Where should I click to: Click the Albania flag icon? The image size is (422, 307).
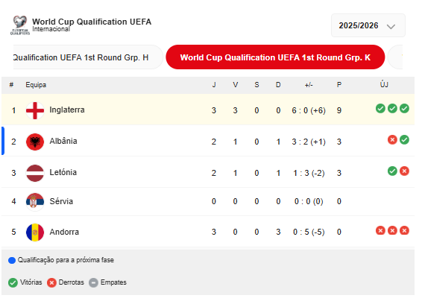click(x=35, y=142)
